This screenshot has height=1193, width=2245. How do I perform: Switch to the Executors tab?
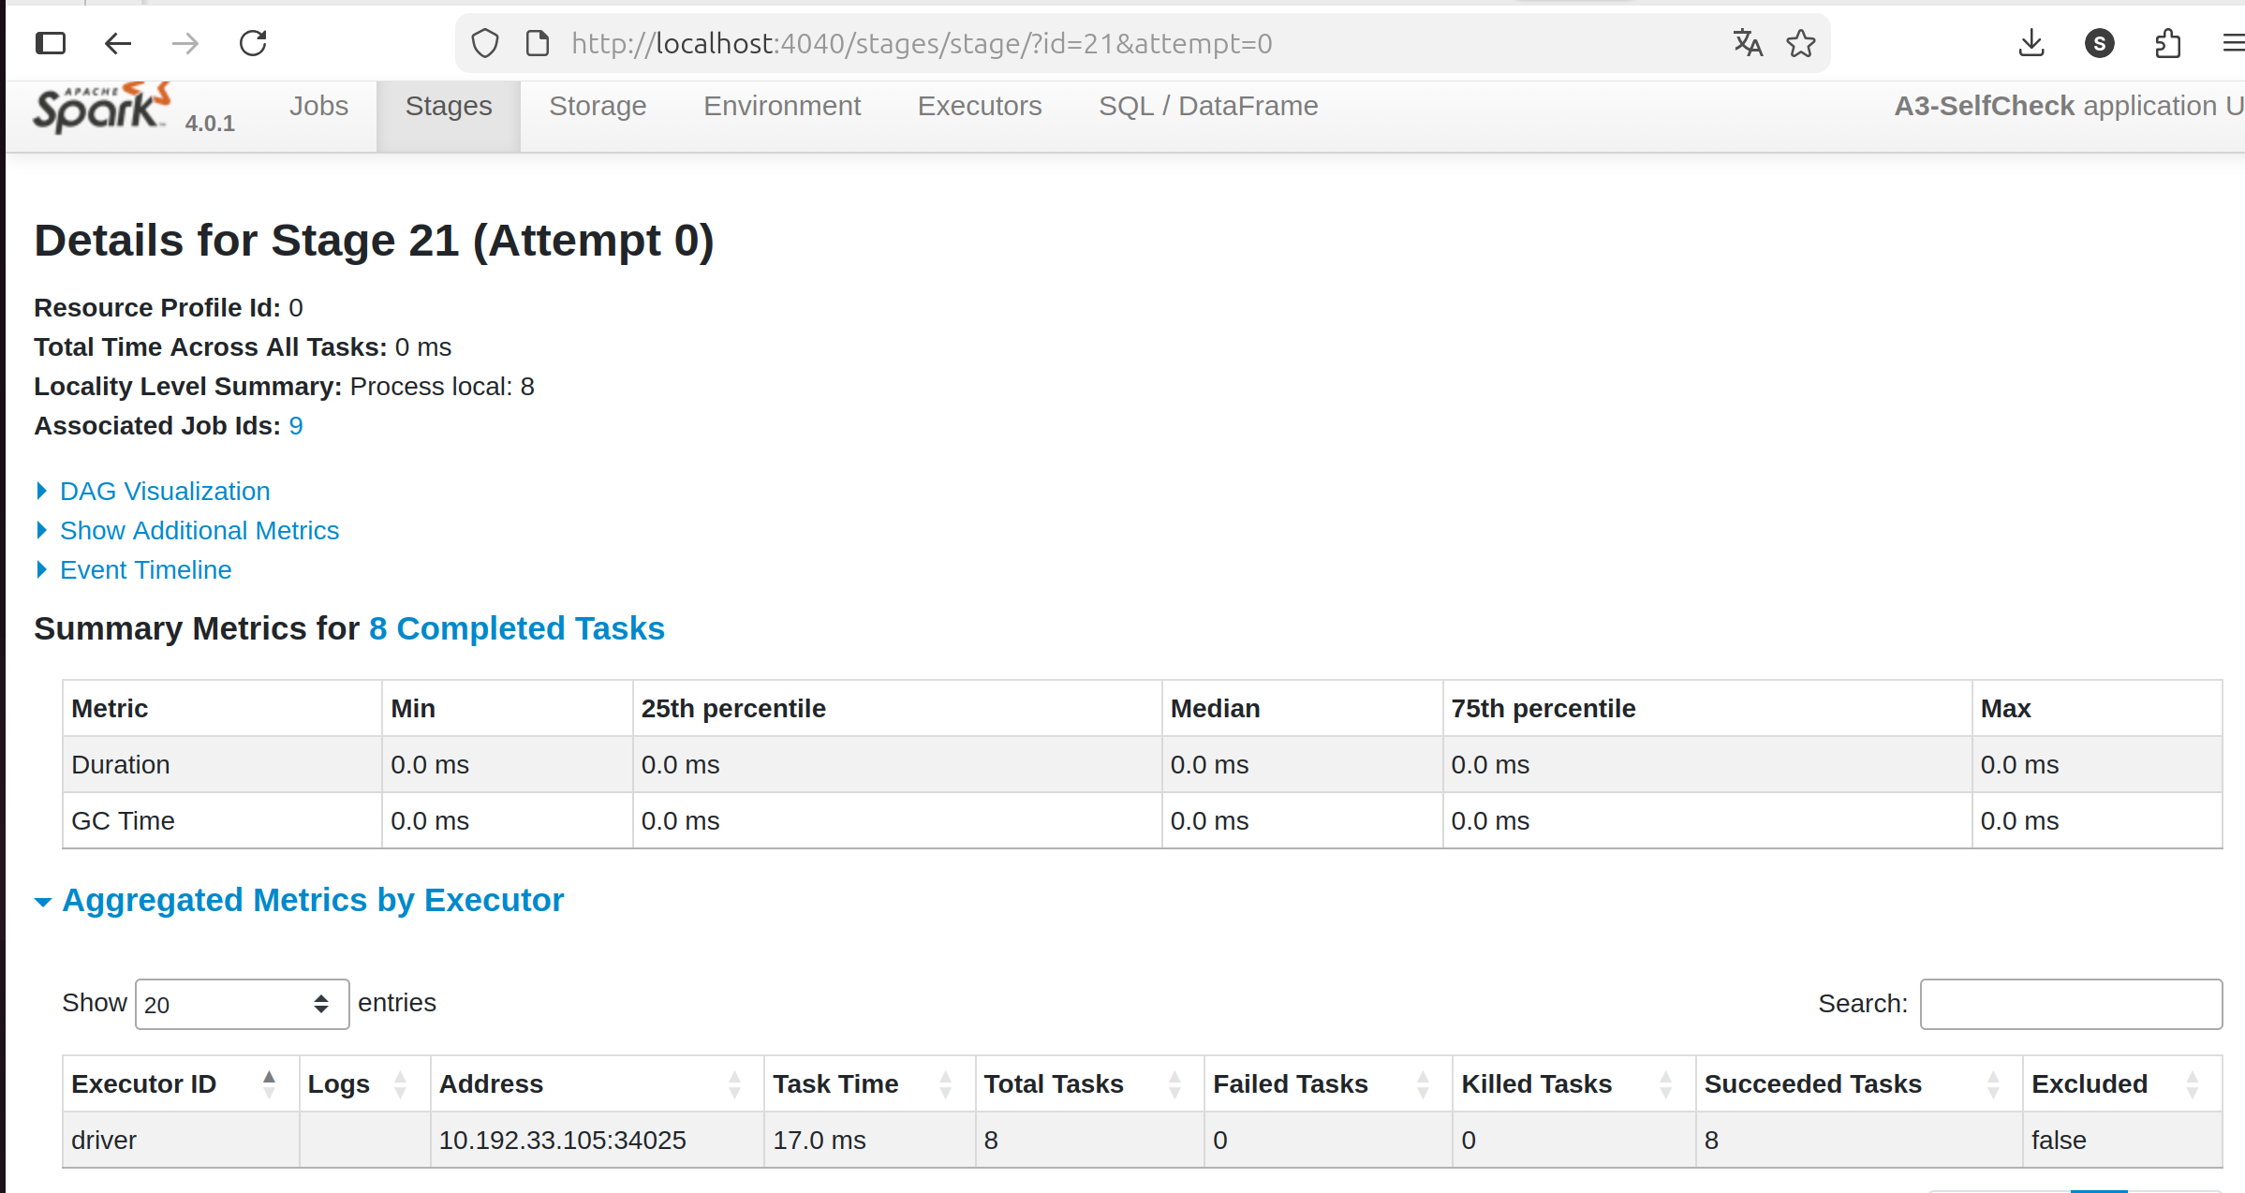click(979, 107)
